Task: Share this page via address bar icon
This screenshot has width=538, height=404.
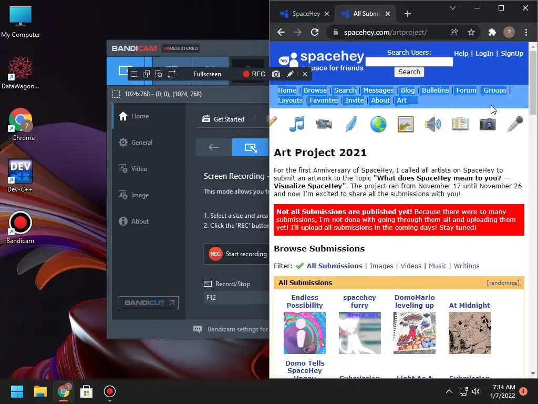Action: [x=454, y=32]
